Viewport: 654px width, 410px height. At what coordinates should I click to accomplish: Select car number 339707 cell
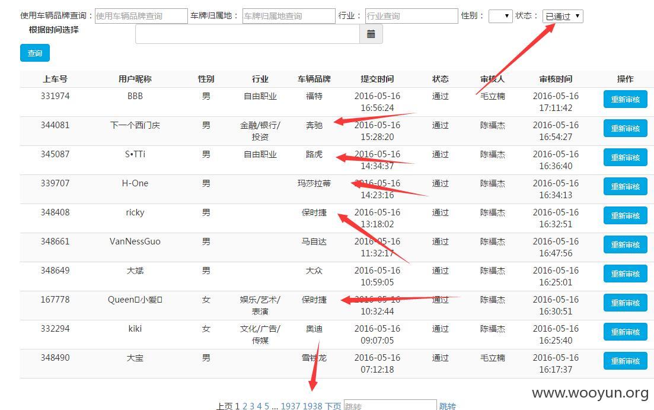(55, 183)
